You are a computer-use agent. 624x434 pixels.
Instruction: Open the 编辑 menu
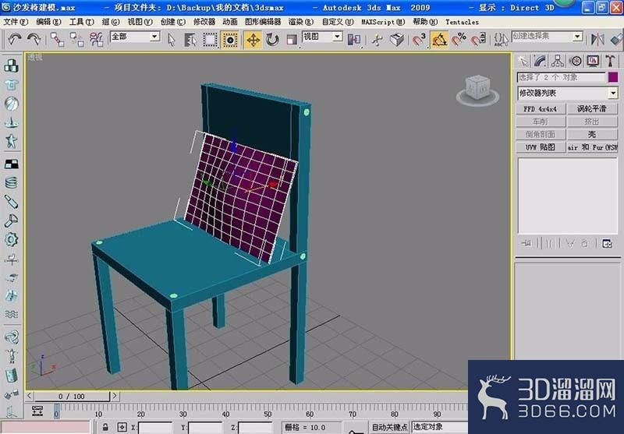[48, 22]
